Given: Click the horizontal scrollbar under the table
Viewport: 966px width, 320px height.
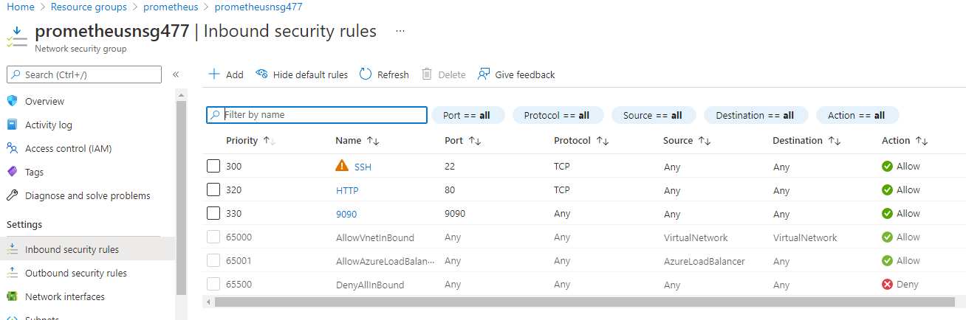Looking at the screenshot, I should [x=583, y=302].
